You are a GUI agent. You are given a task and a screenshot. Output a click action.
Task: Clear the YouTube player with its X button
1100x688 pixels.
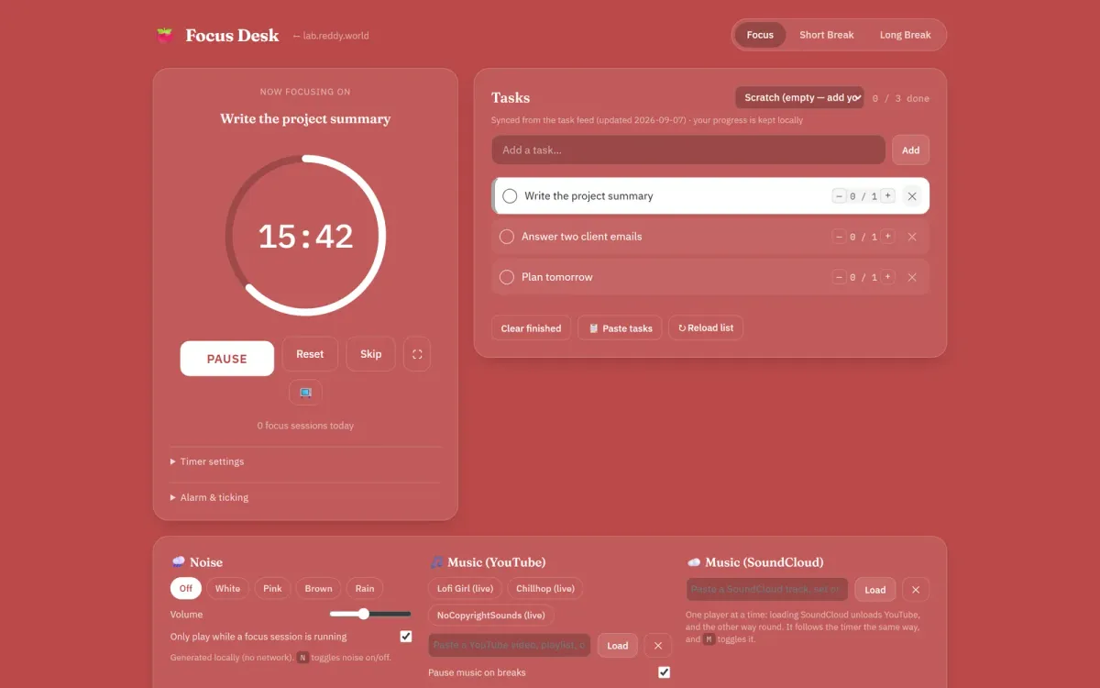tap(658, 645)
